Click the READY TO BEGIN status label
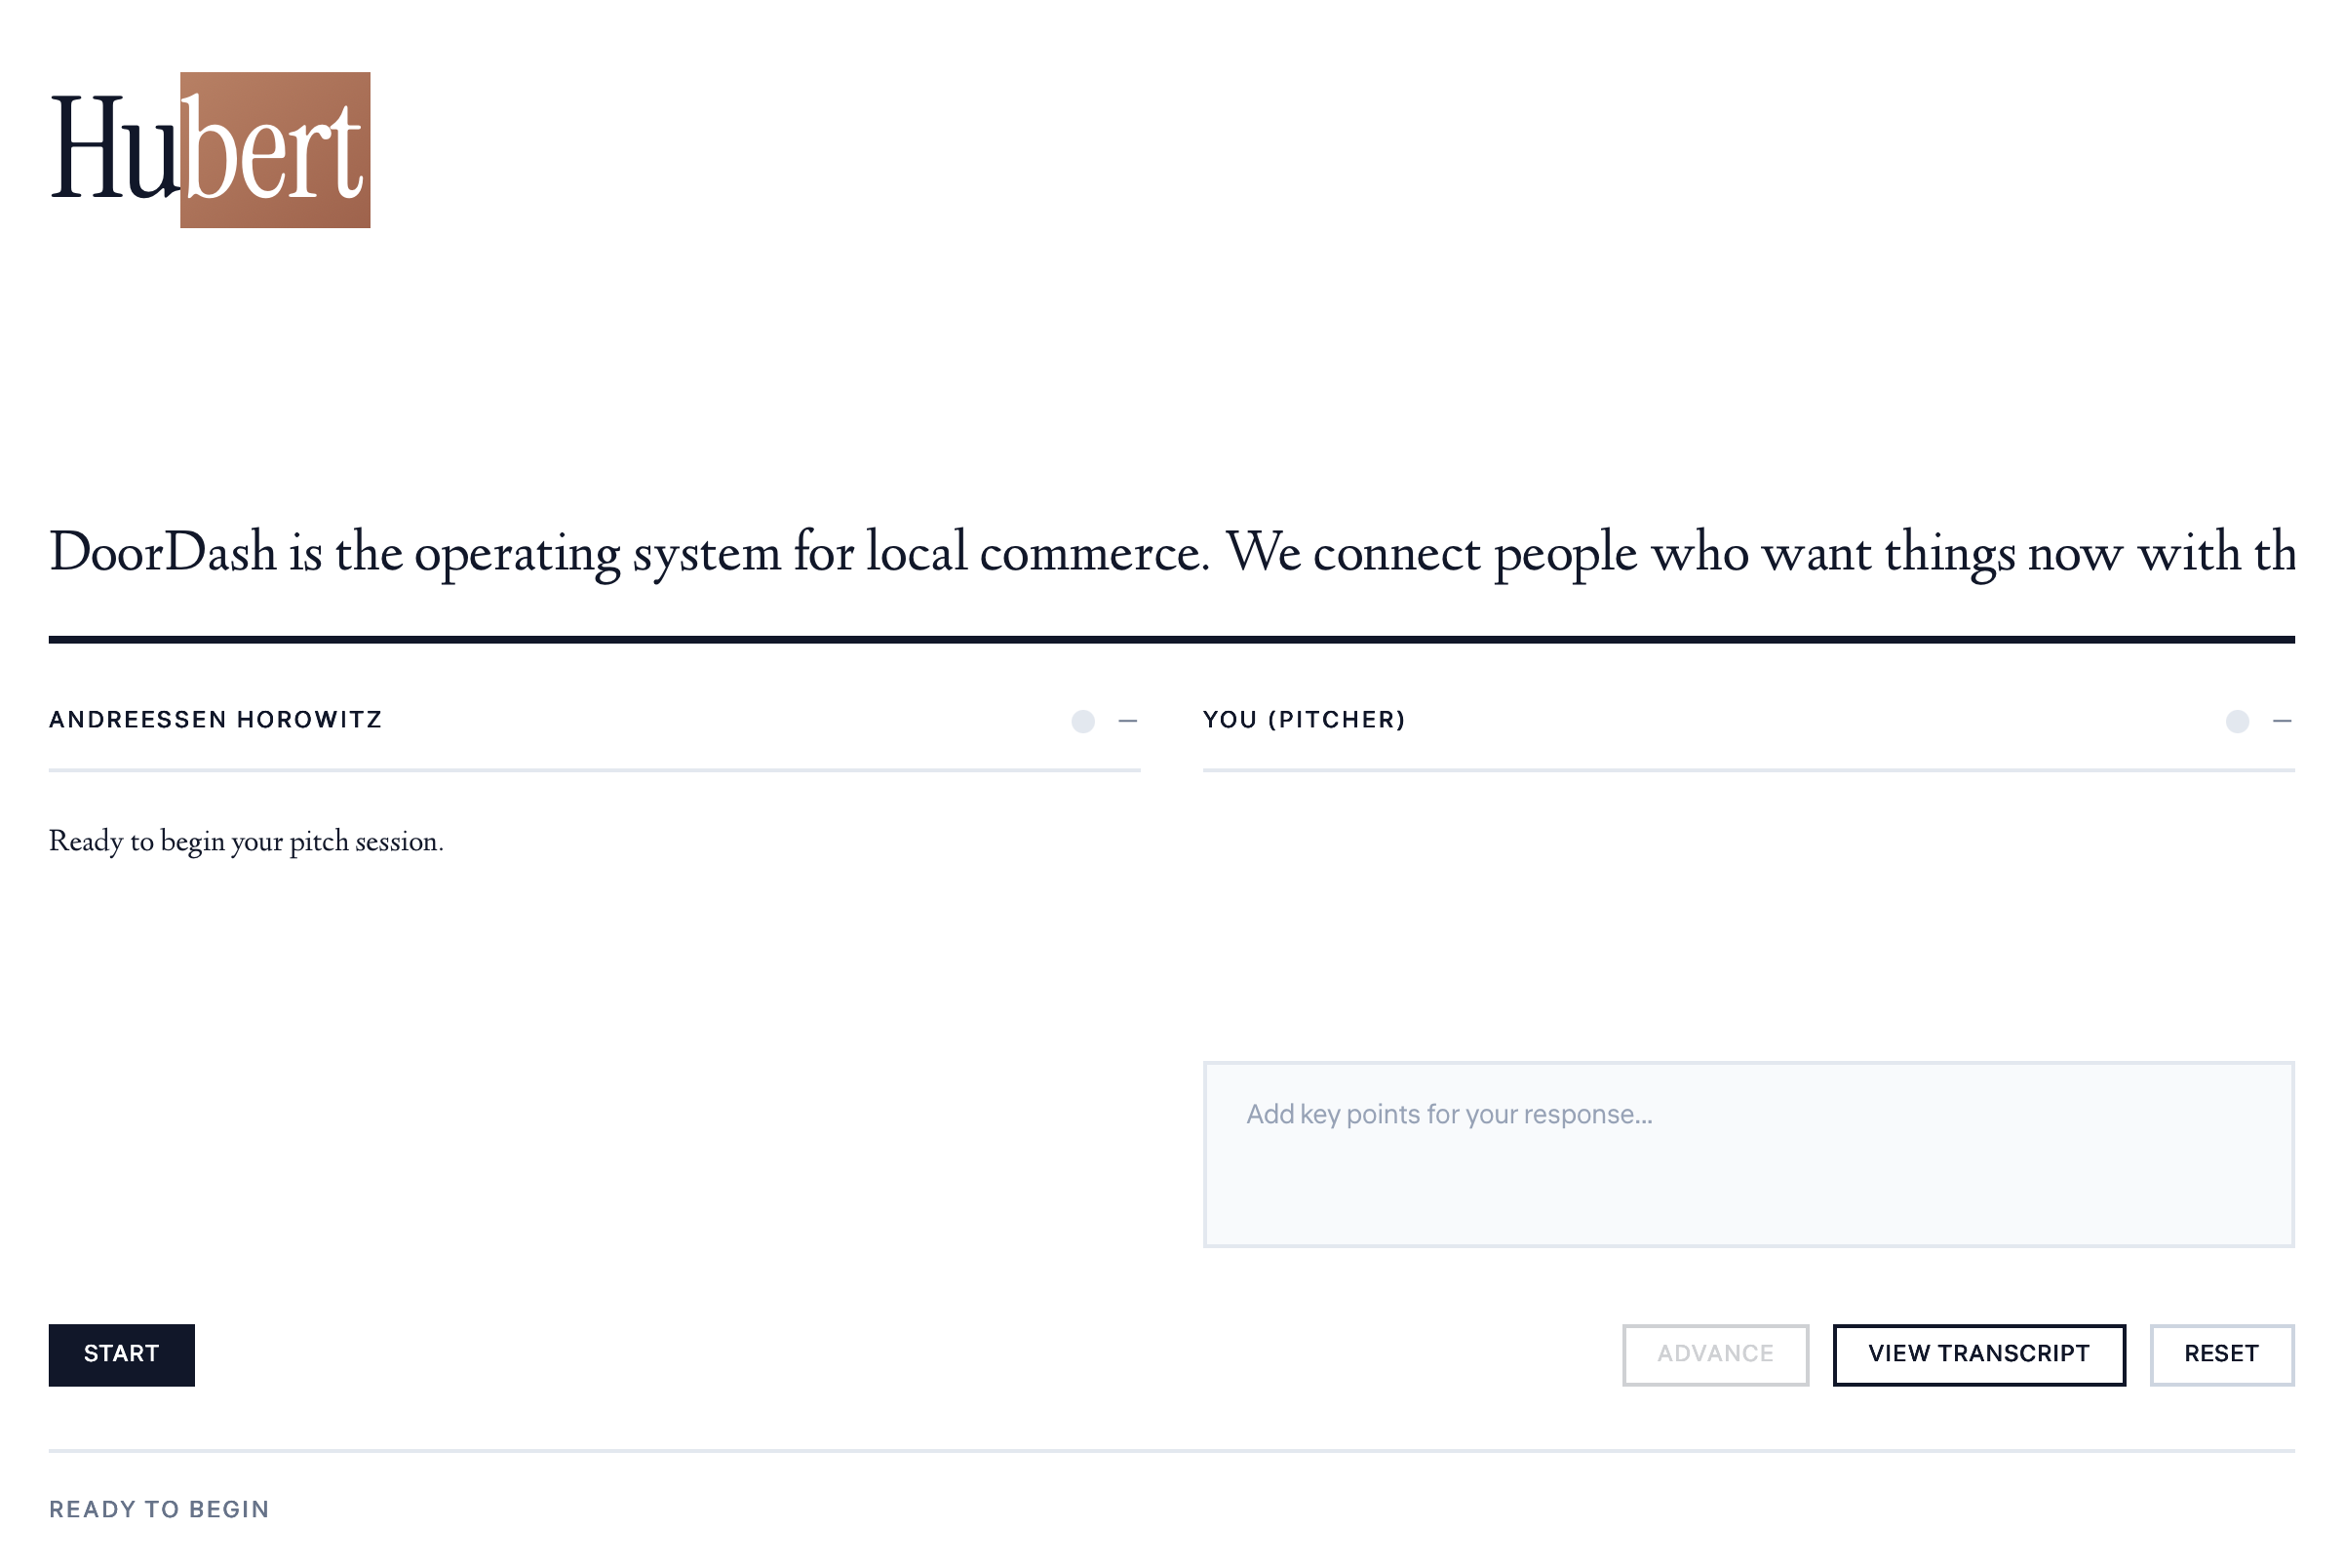The width and height of the screenshot is (2344, 1568). coord(159,1509)
